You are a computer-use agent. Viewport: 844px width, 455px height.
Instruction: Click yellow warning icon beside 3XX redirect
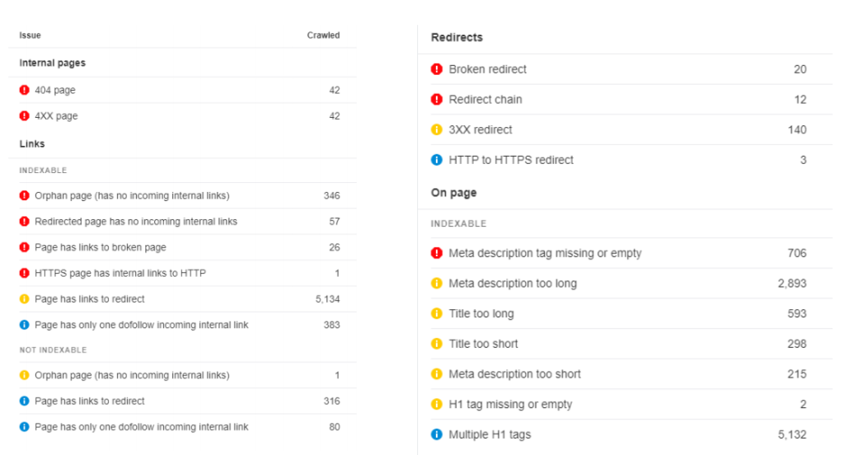click(x=437, y=129)
